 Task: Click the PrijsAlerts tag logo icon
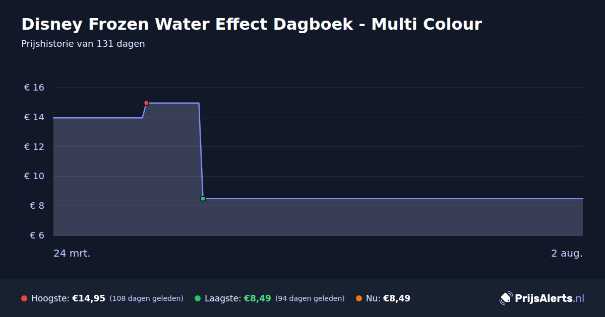pyautogui.click(x=506, y=298)
